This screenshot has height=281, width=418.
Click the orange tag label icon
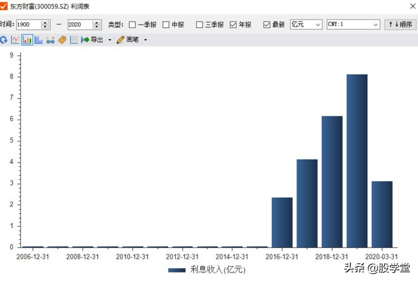point(62,40)
